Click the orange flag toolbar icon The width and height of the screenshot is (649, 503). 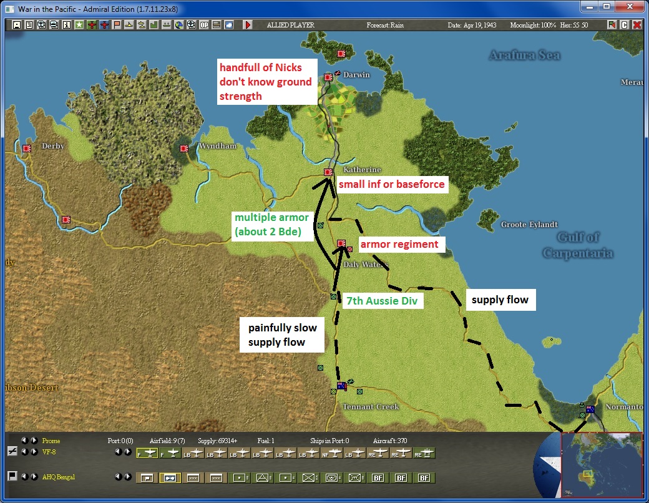(x=117, y=25)
